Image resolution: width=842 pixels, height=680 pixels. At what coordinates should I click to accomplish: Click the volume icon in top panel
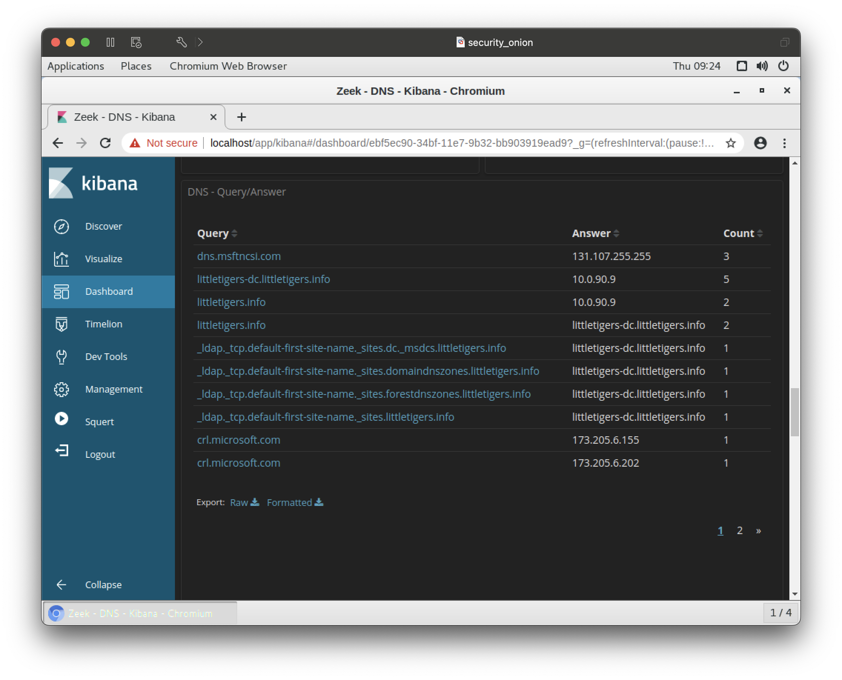[762, 66]
